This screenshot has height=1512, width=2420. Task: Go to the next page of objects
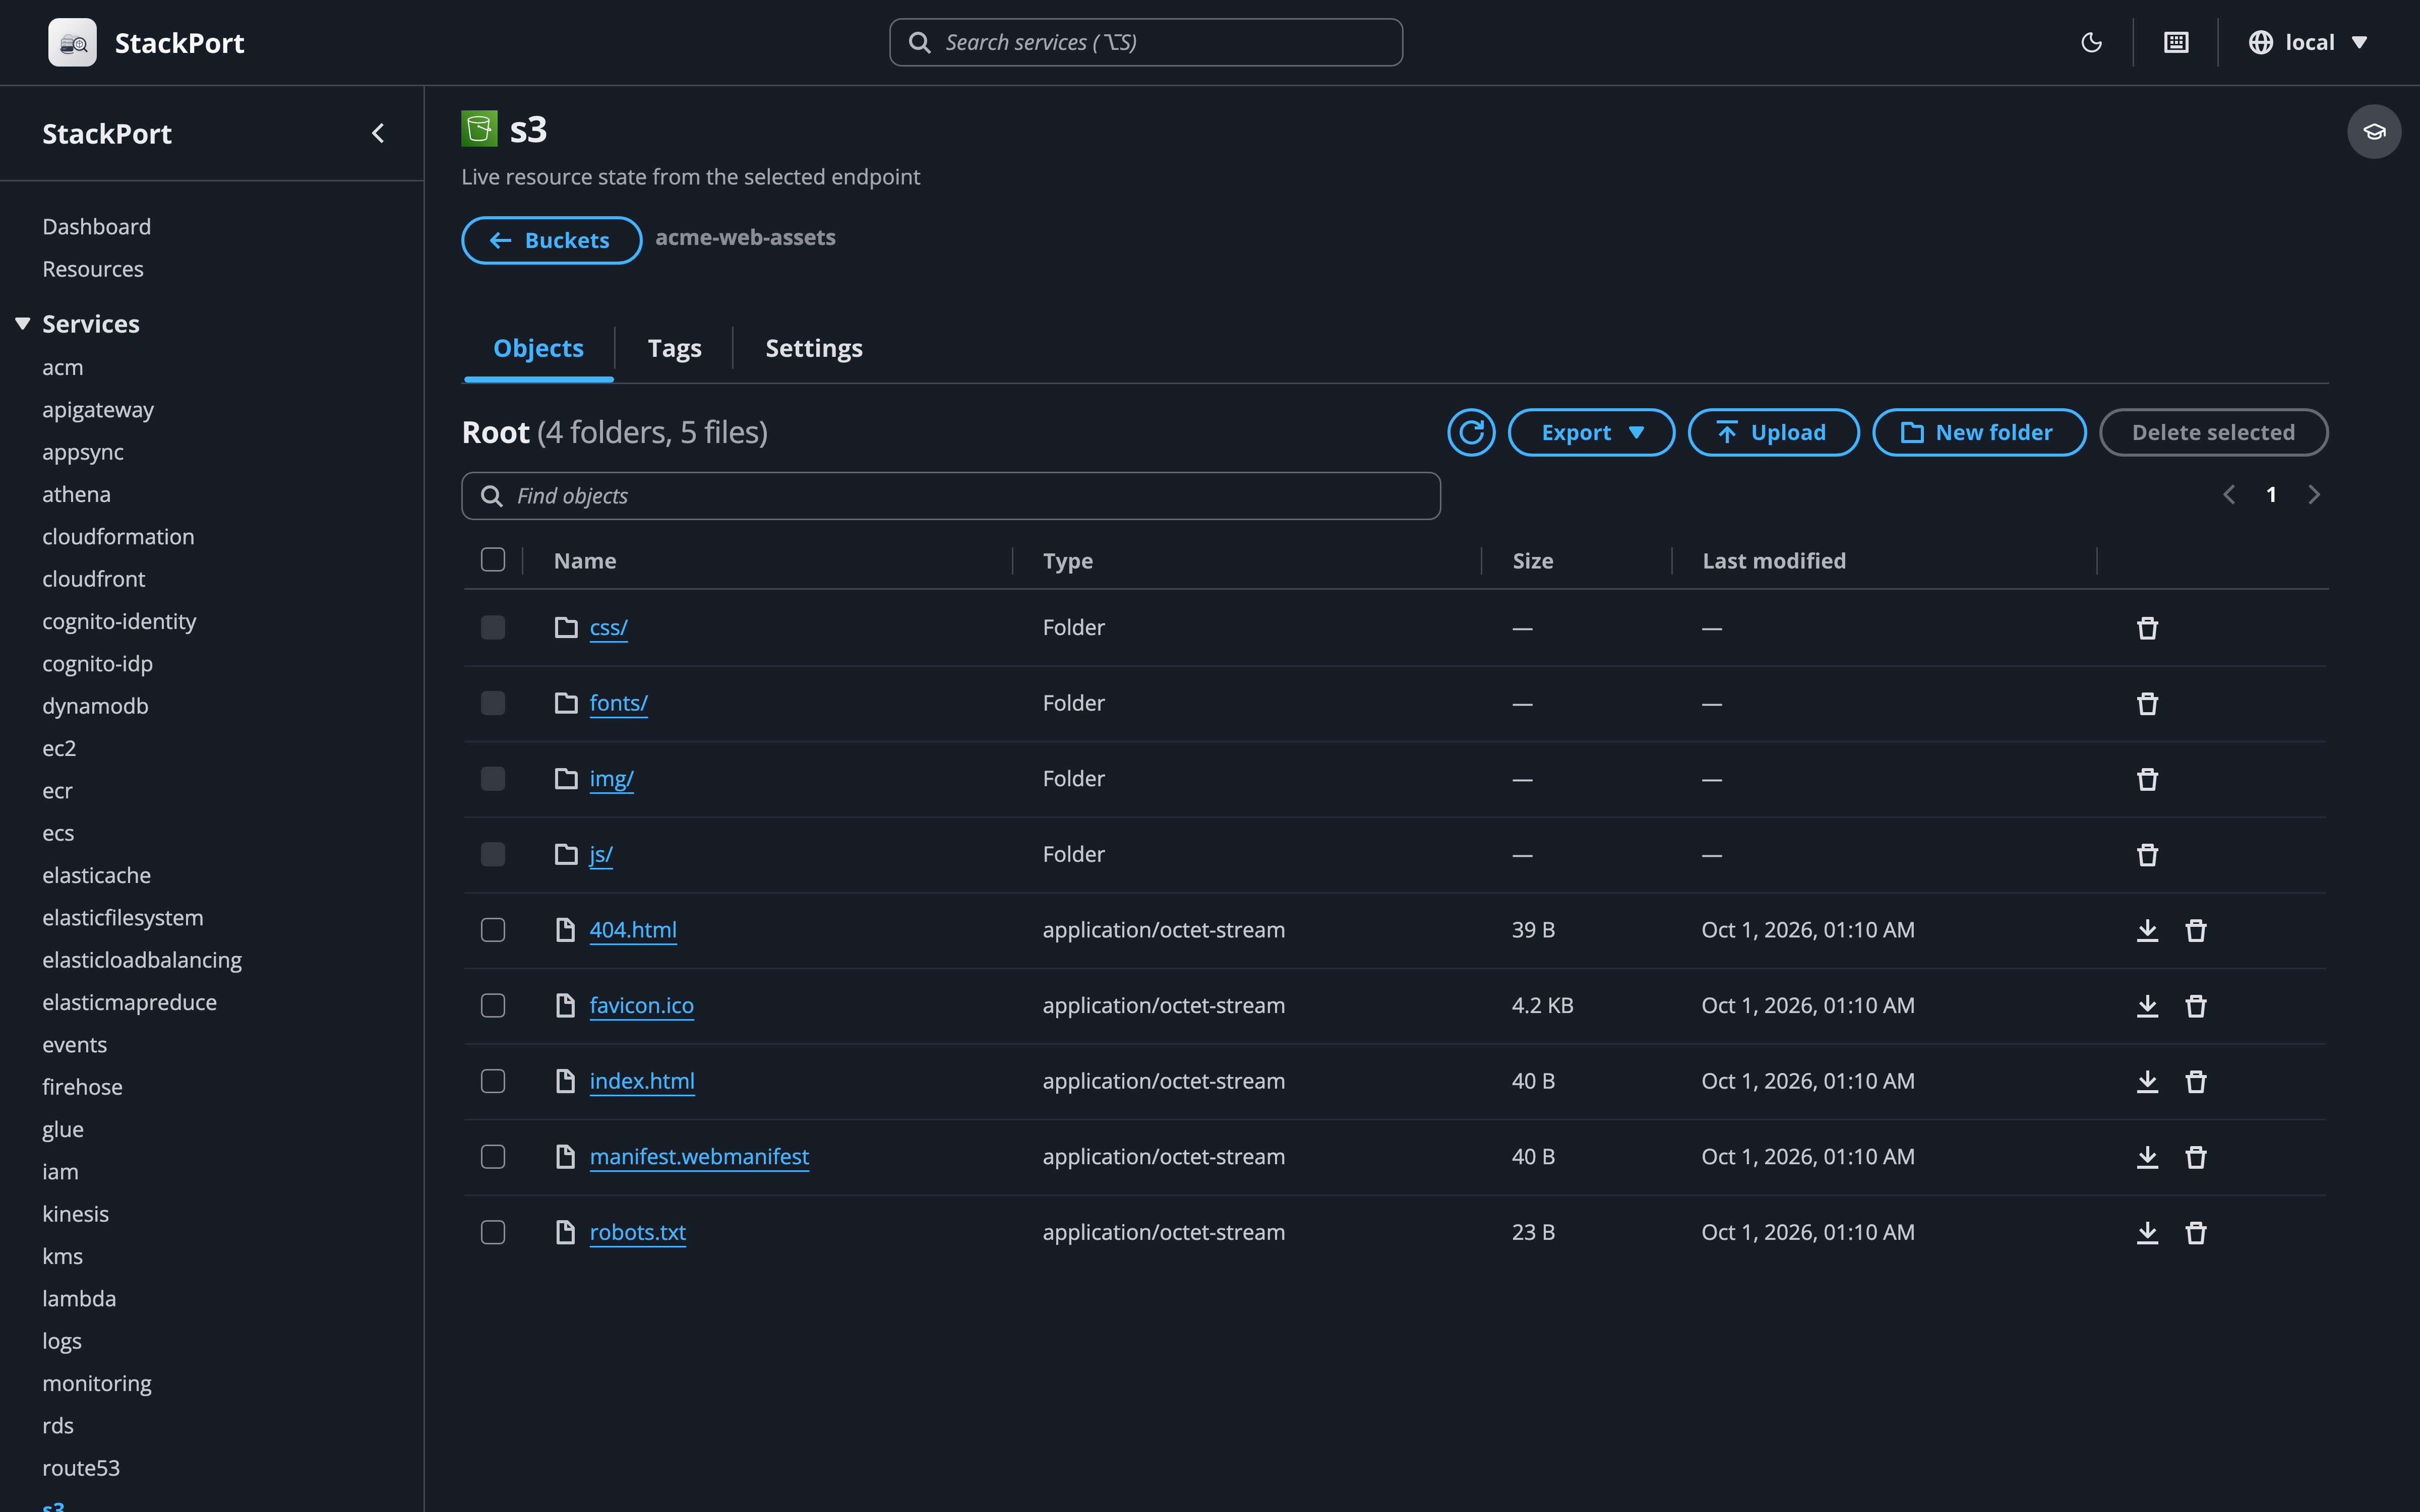(x=2313, y=494)
